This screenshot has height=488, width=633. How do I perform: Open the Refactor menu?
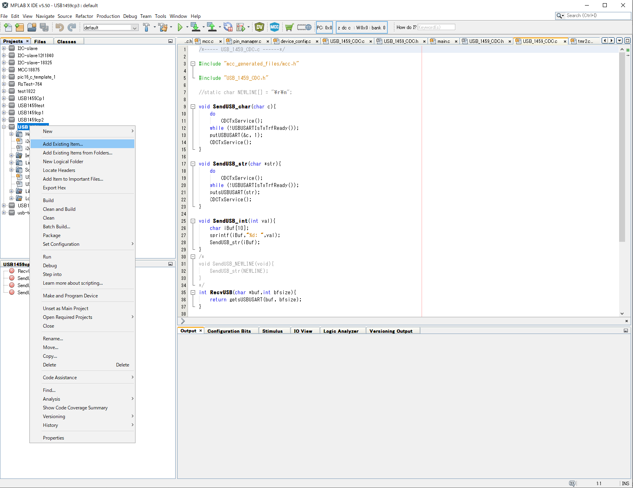tap(84, 16)
